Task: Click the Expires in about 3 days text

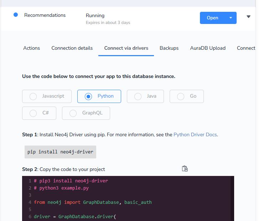Action: [x=108, y=23]
